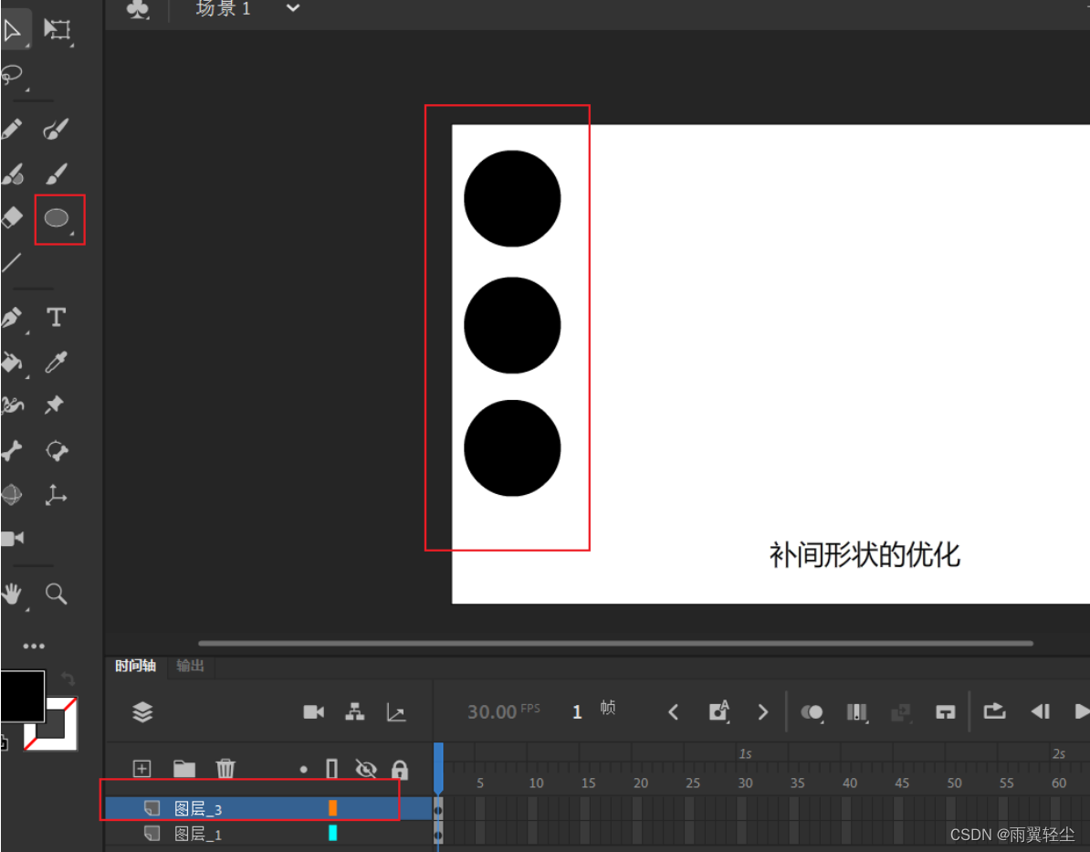Viewport: 1090px width, 852px height.
Task: Go to the next keyframe
Action: (762, 712)
